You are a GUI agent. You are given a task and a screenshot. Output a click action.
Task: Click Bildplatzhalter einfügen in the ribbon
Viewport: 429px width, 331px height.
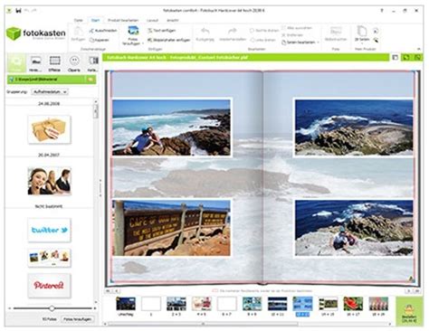pyautogui.click(x=169, y=40)
